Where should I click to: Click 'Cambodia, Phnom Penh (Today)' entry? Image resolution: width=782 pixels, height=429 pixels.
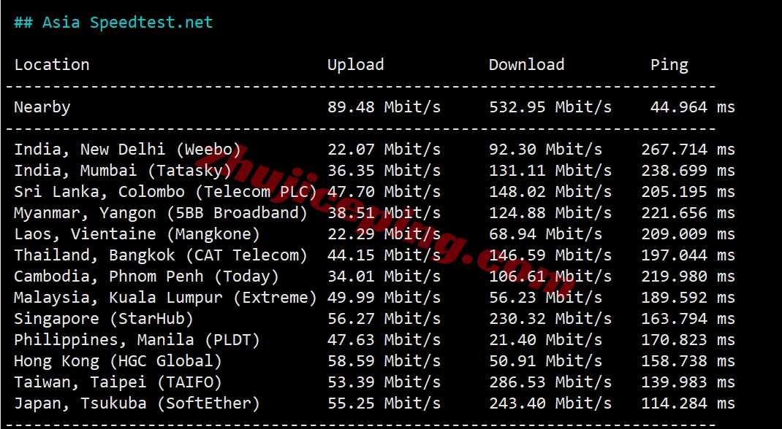click(x=147, y=277)
